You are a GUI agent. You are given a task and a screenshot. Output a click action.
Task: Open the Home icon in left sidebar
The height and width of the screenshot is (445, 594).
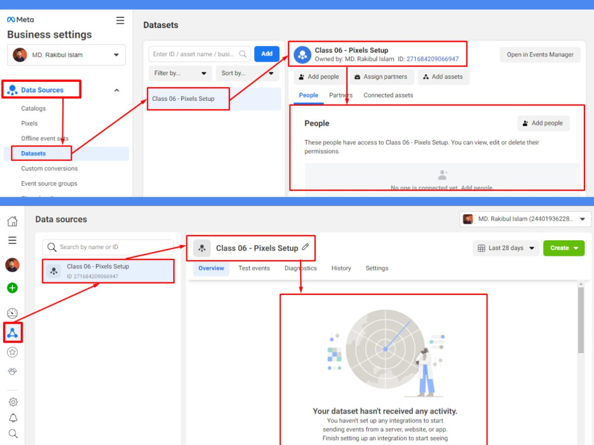coord(12,220)
